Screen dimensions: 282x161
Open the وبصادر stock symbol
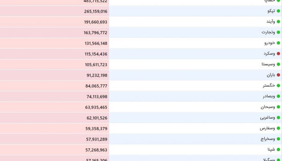pos(269,96)
